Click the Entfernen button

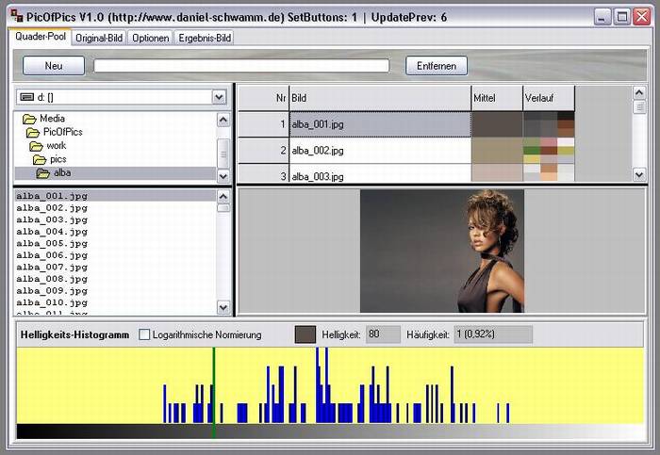(437, 66)
